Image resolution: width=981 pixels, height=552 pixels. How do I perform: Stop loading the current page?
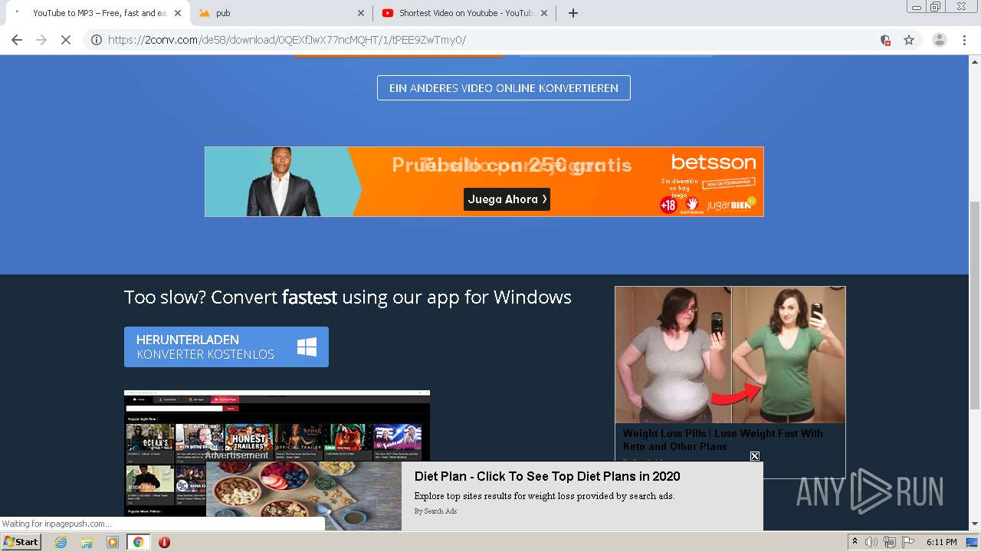66,40
